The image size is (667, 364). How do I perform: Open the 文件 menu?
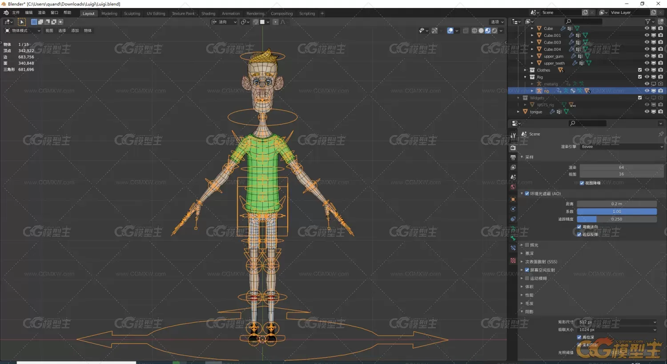(x=16, y=13)
